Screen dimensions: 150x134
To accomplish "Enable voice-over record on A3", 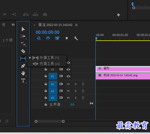I will pyautogui.click(x=83, y=98).
